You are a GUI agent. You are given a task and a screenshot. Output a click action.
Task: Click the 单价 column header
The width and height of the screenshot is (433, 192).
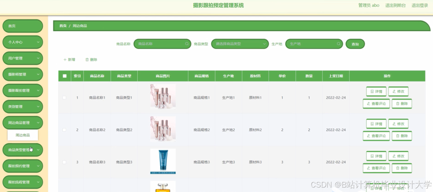282,76
